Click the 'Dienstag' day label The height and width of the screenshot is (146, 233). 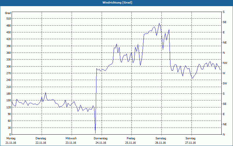[x=41, y=138]
